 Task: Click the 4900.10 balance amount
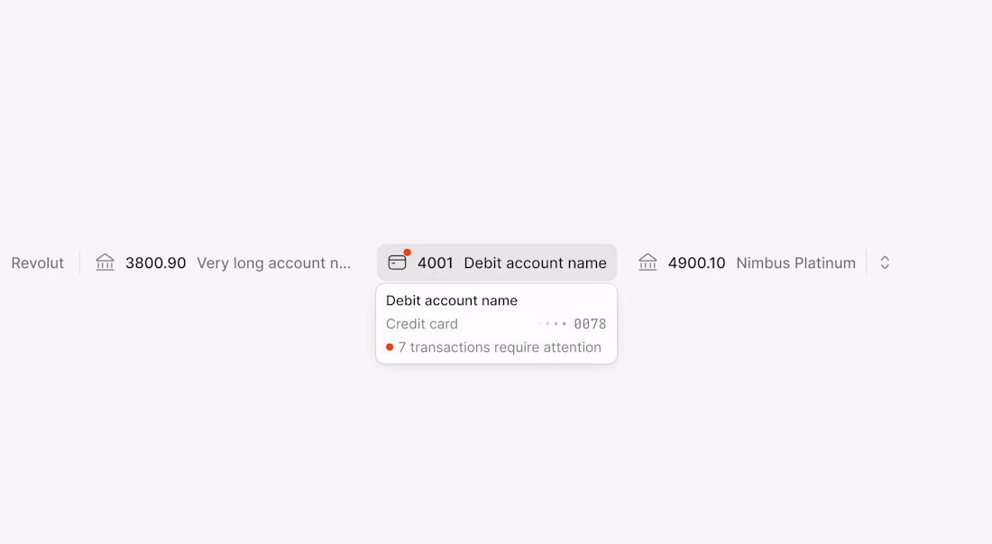(x=696, y=263)
